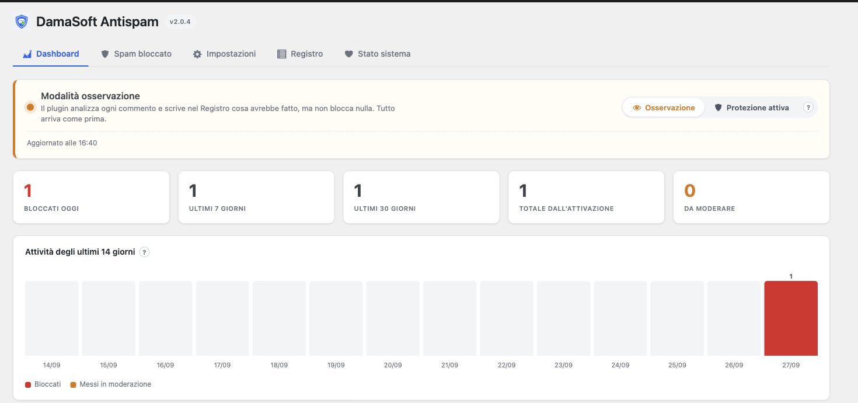Go to the Registro tab
This screenshot has height=403, width=858.
pos(299,54)
